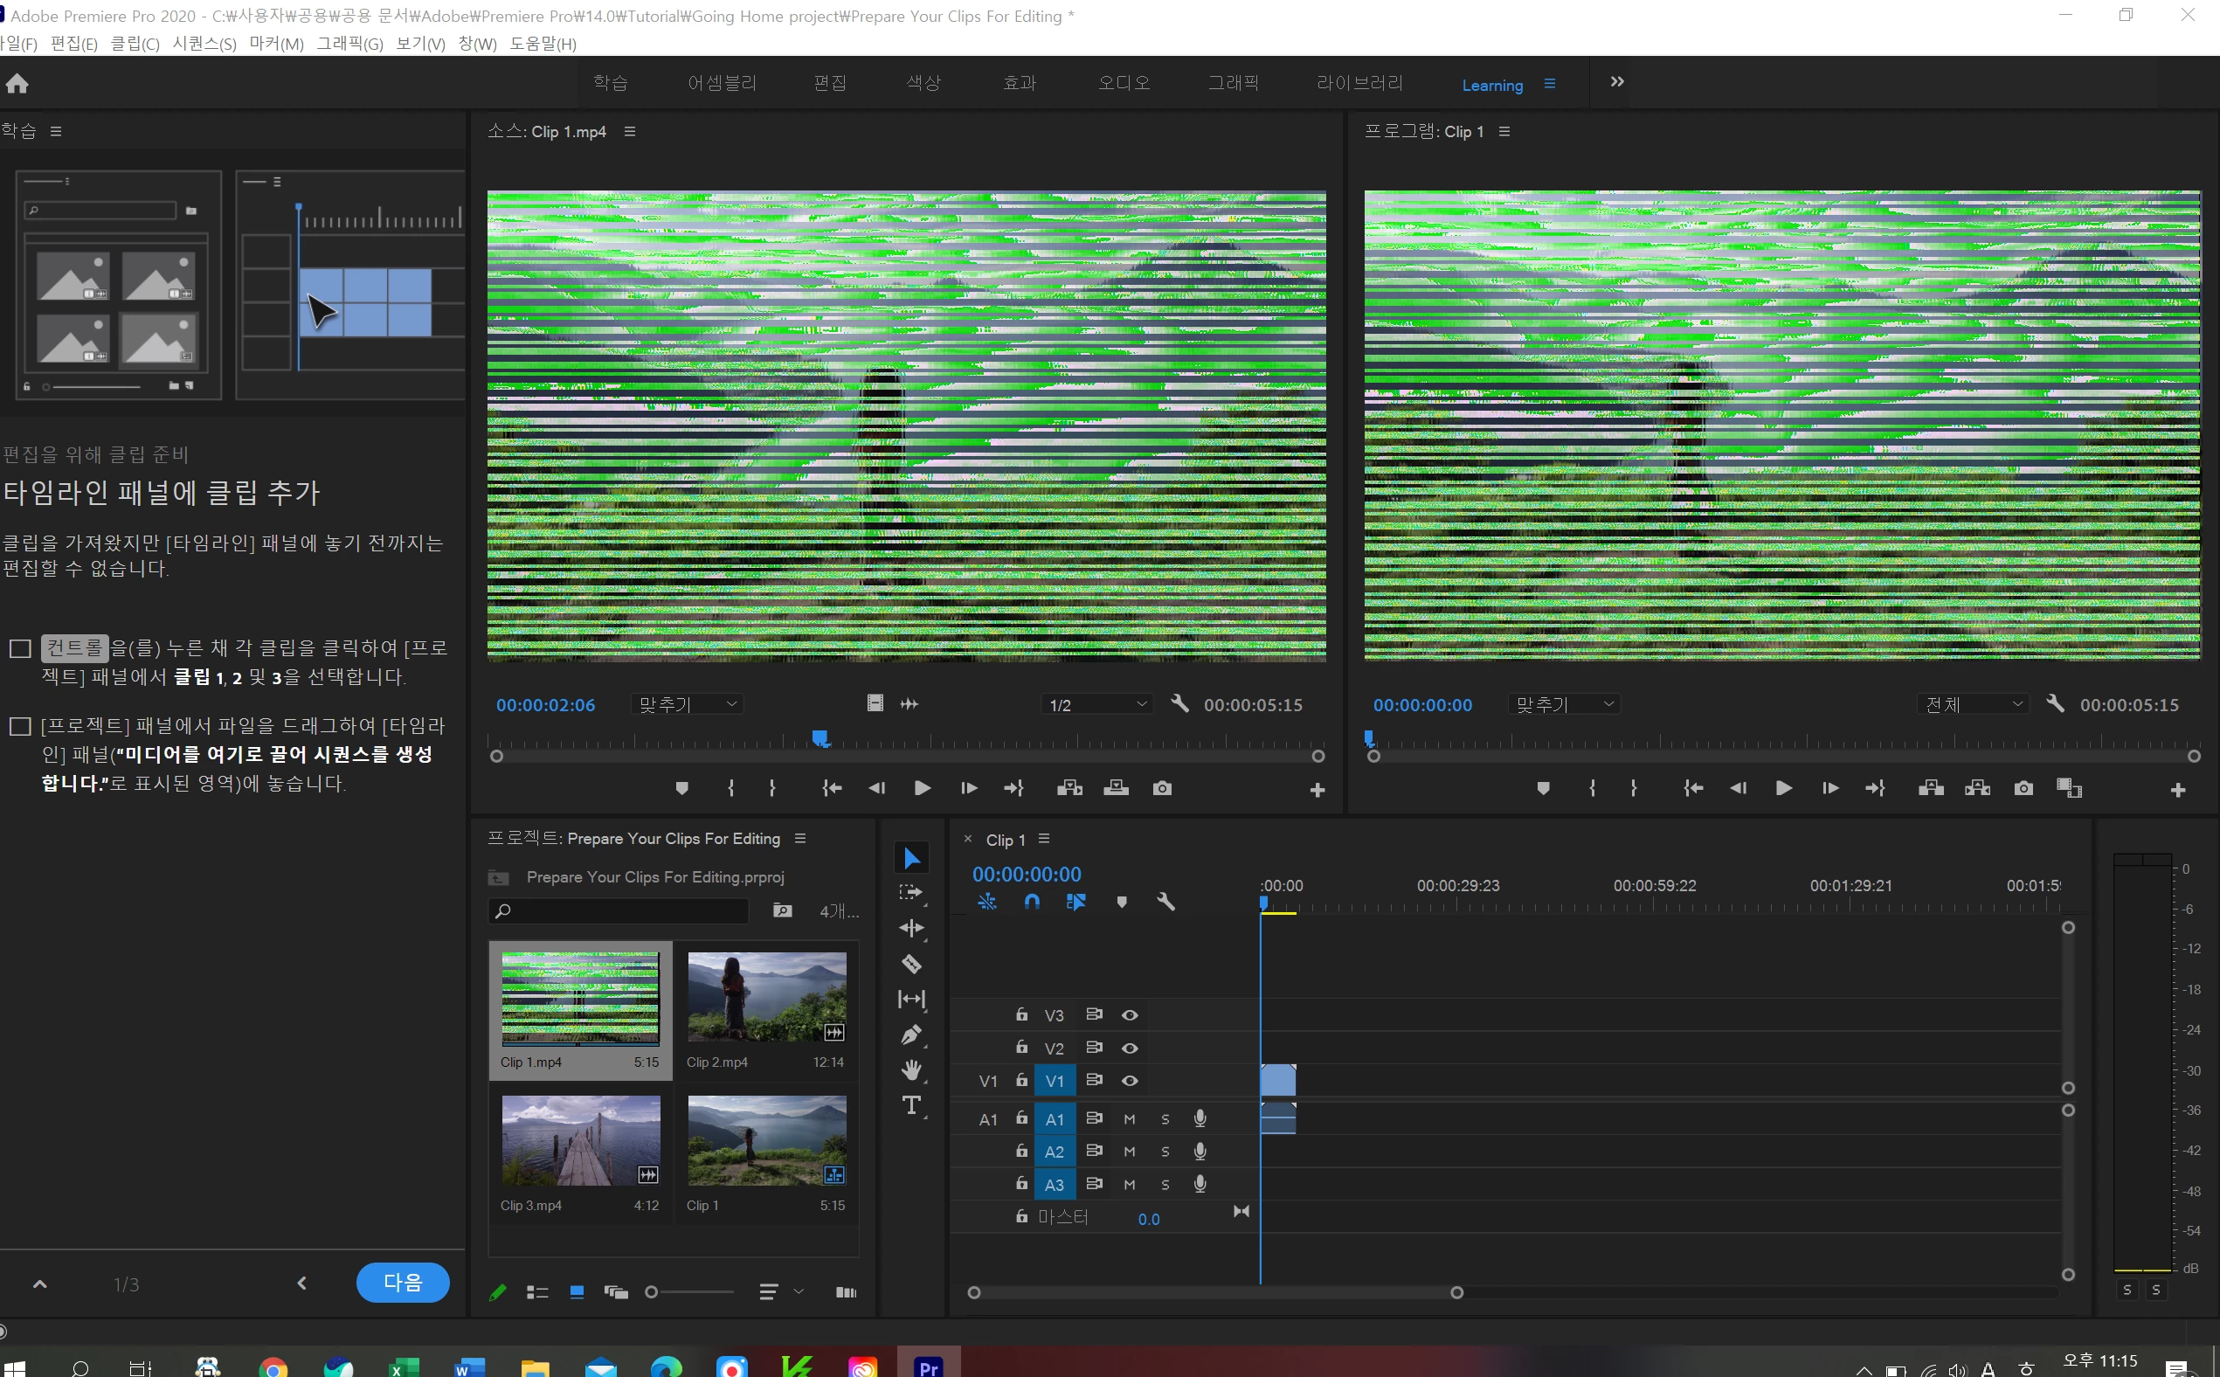Screen dimensions: 2220x1377
Task: Click project panel thumbnail zoom slider
Action: click(x=652, y=1291)
